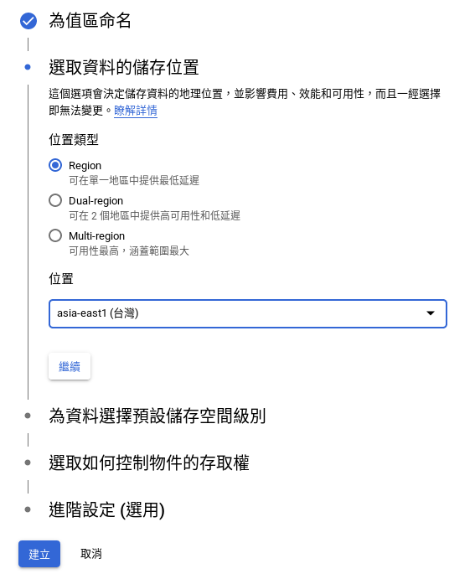
Task: Click the 取消 button
Action: point(90,554)
